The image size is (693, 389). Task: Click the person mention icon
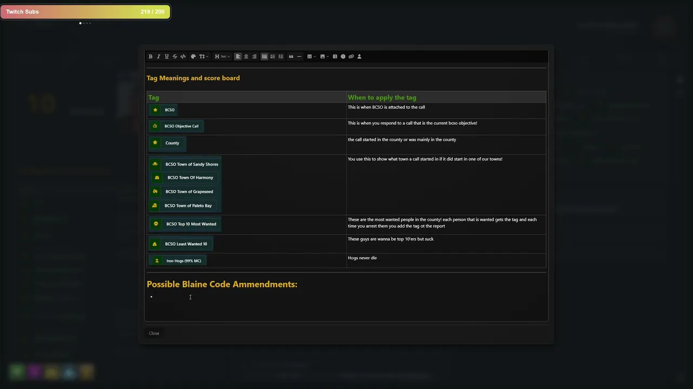click(359, 56)
